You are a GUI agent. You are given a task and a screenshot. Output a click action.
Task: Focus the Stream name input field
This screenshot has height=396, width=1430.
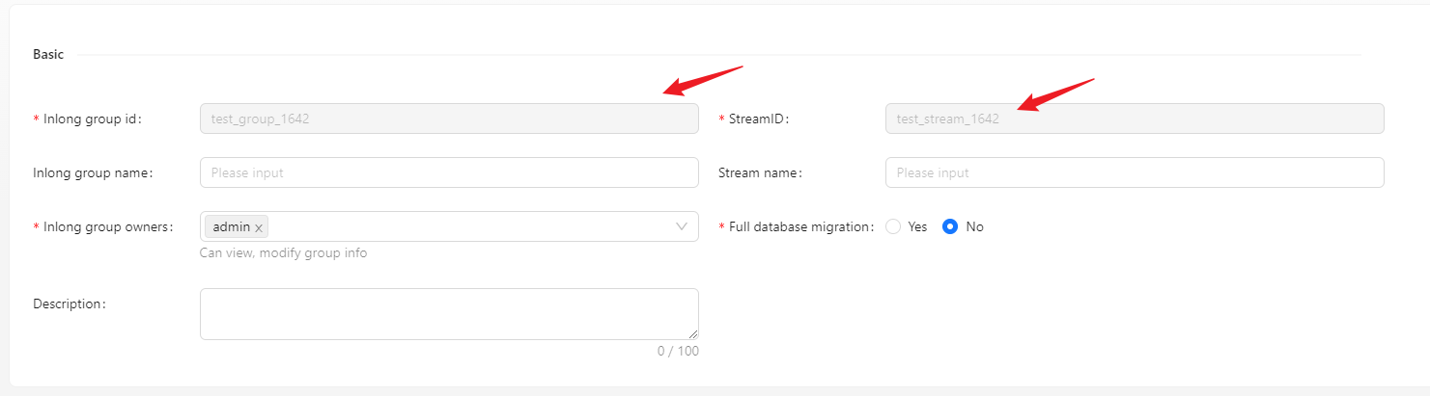1135,172
